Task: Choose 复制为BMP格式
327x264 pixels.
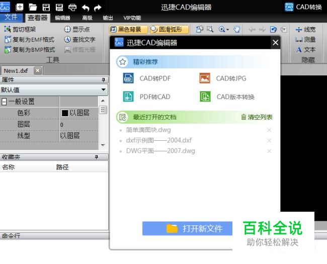Action: tap(30, 49)
